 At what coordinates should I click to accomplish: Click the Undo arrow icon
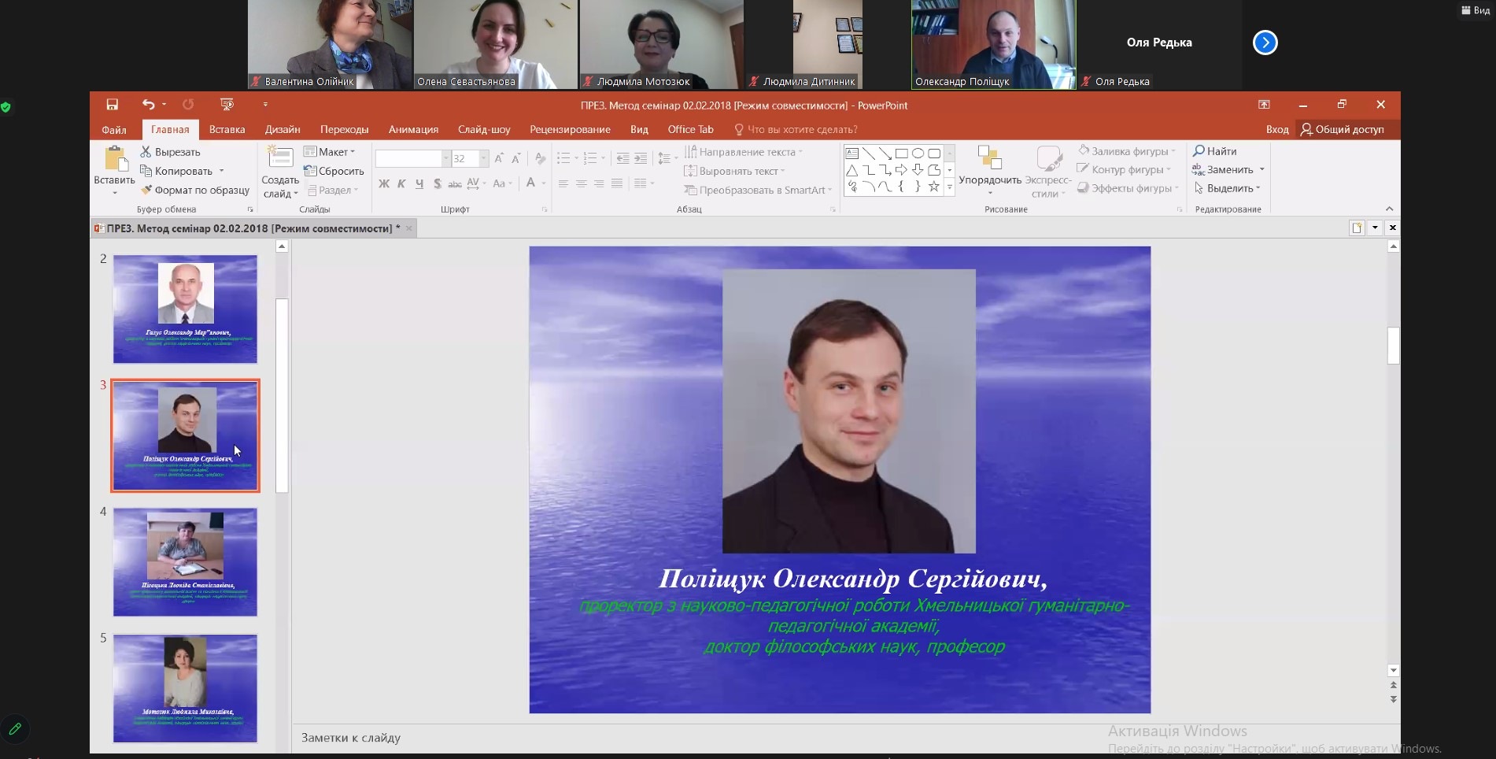148,105
